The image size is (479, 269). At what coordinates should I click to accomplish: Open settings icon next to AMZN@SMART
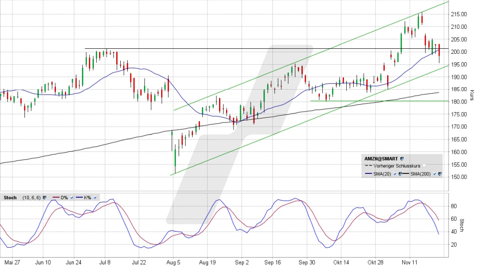coord(402,158)
